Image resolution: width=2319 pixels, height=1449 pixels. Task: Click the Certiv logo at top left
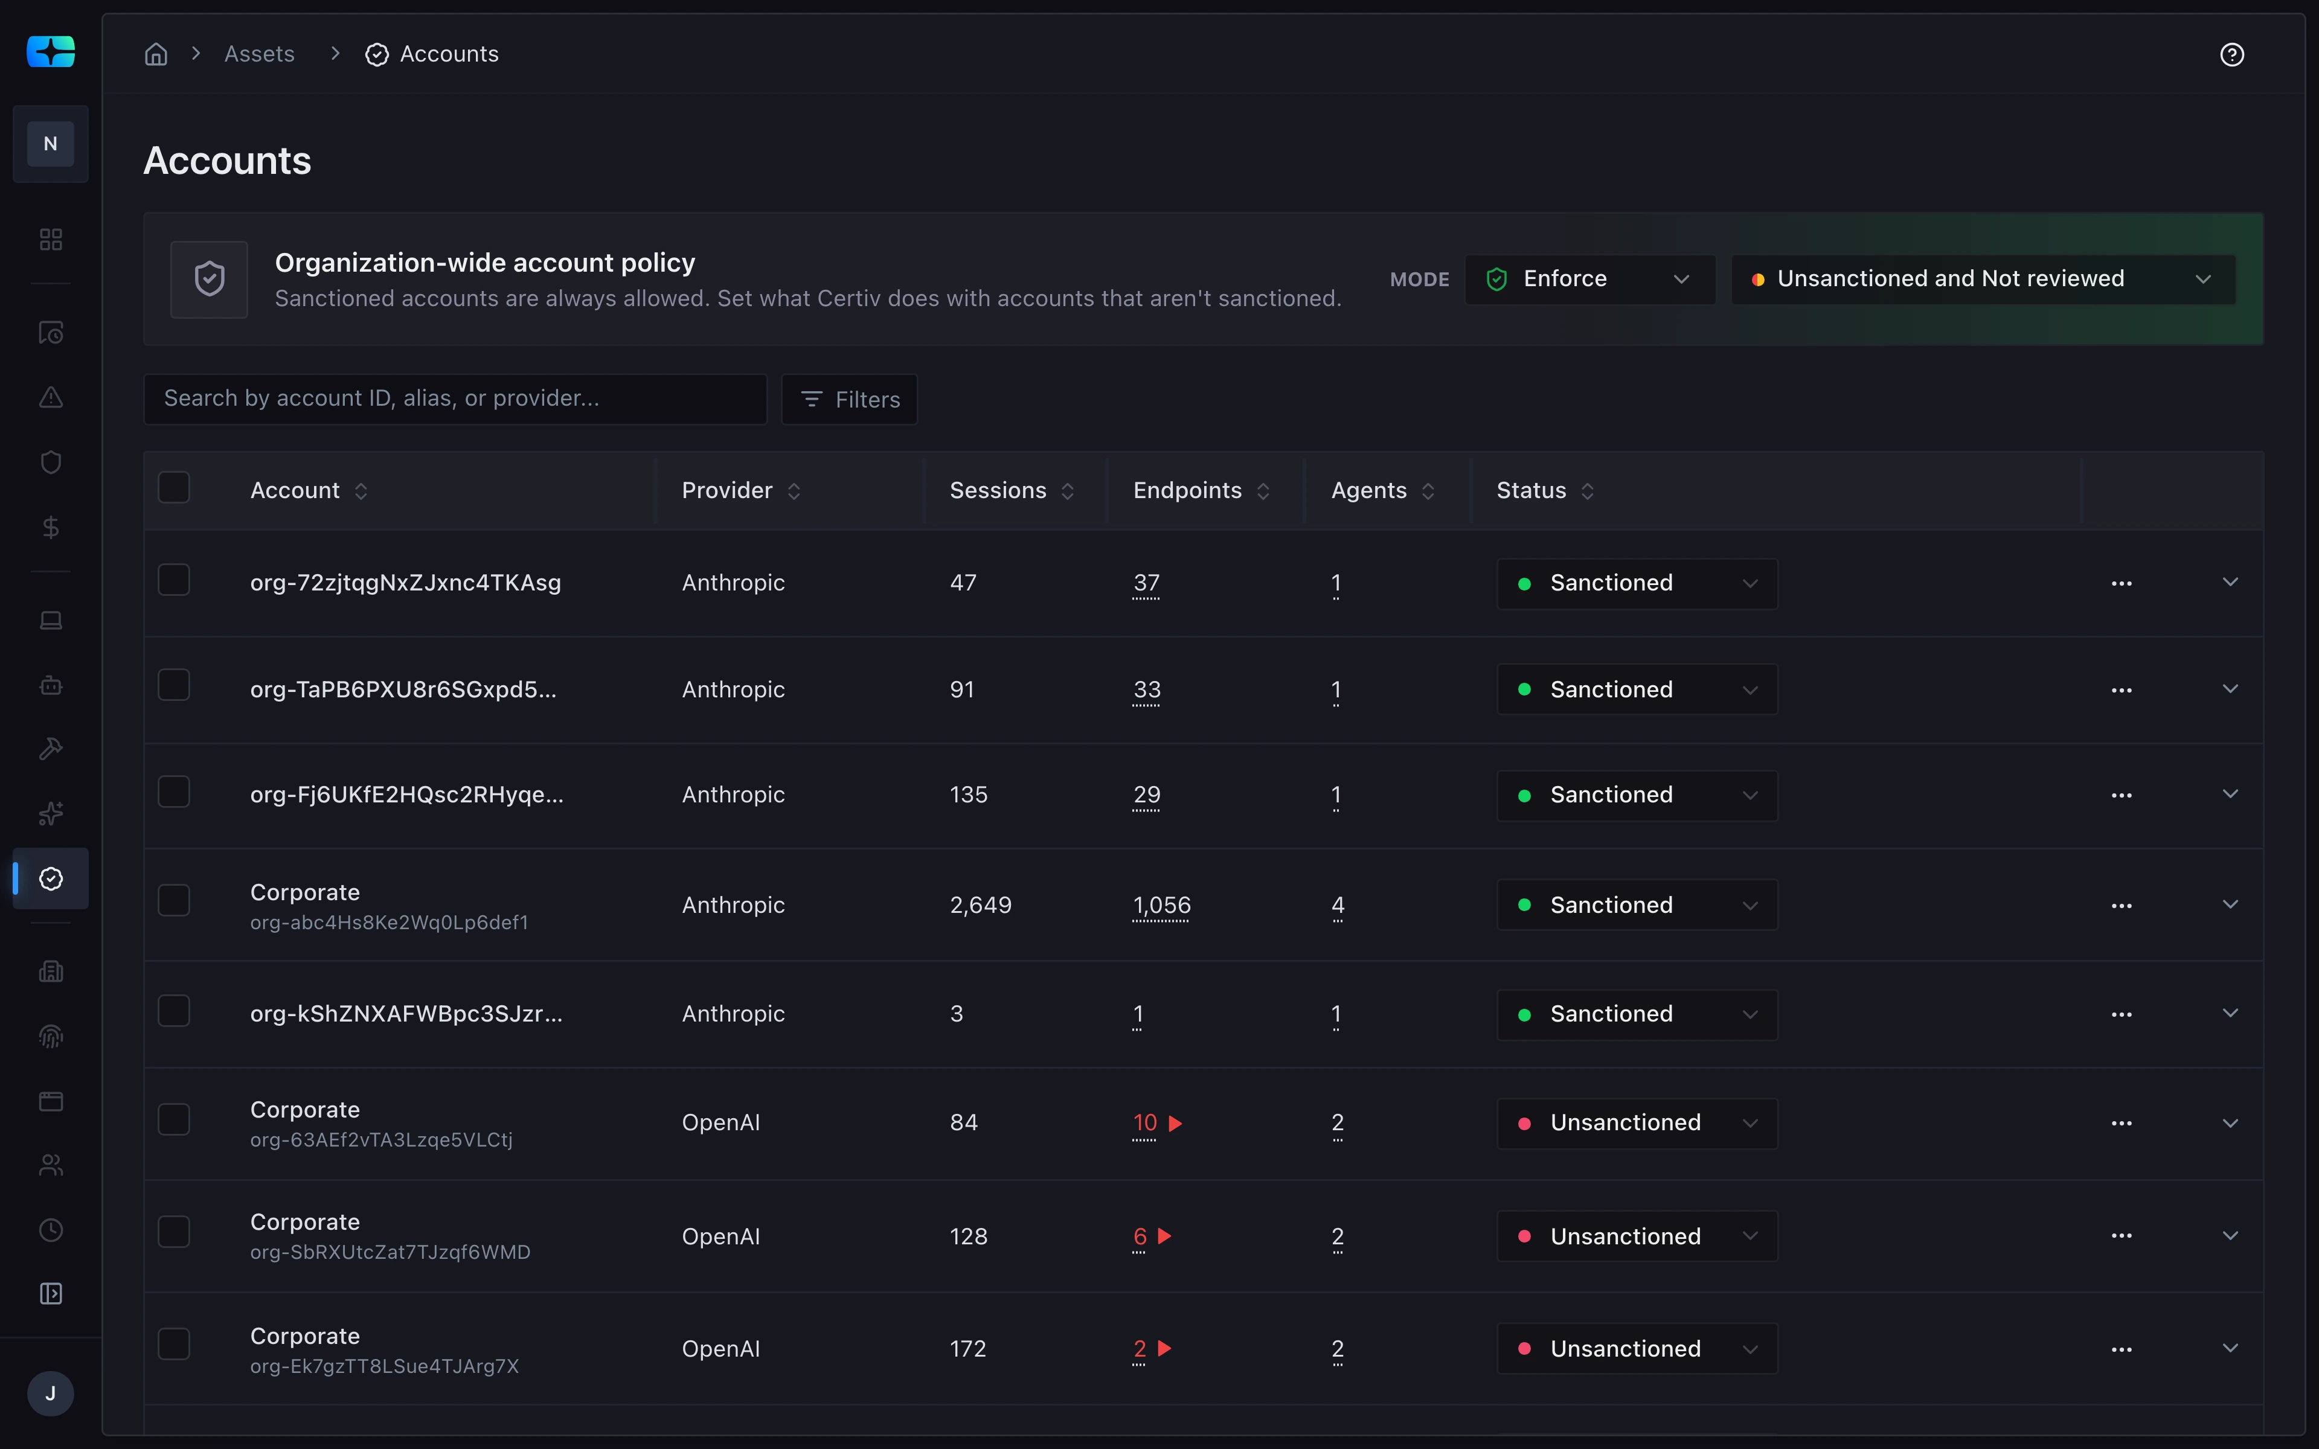51,51
